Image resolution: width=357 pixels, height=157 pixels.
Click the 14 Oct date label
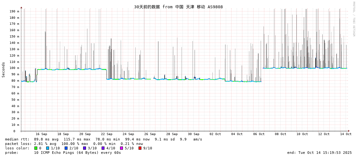346,134
